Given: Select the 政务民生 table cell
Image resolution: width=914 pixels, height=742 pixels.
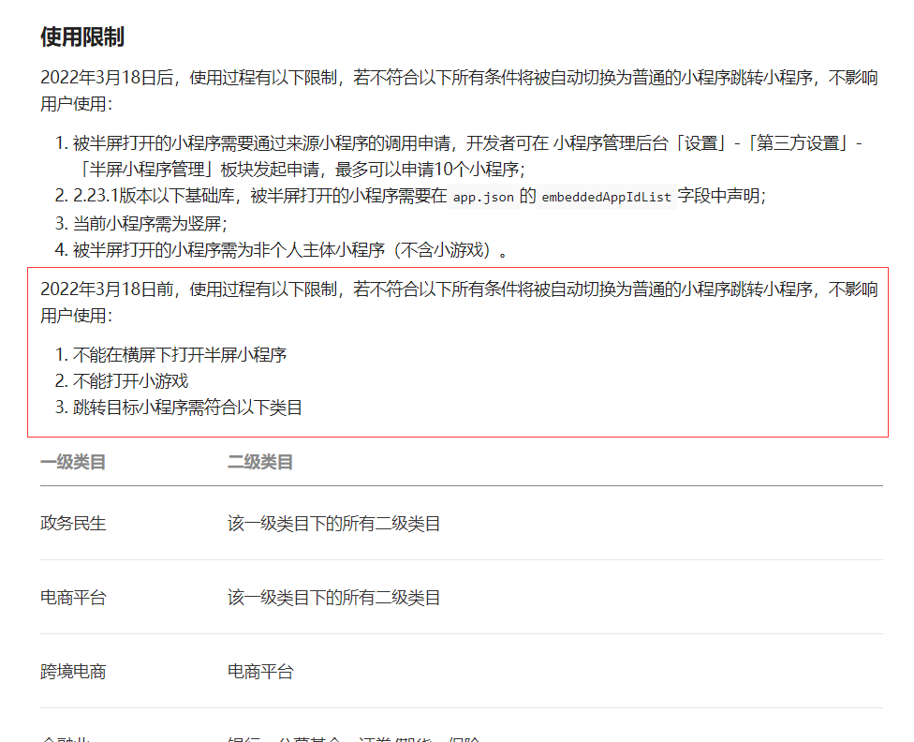Looking at the screenshot, I should (x=73, y=524).
